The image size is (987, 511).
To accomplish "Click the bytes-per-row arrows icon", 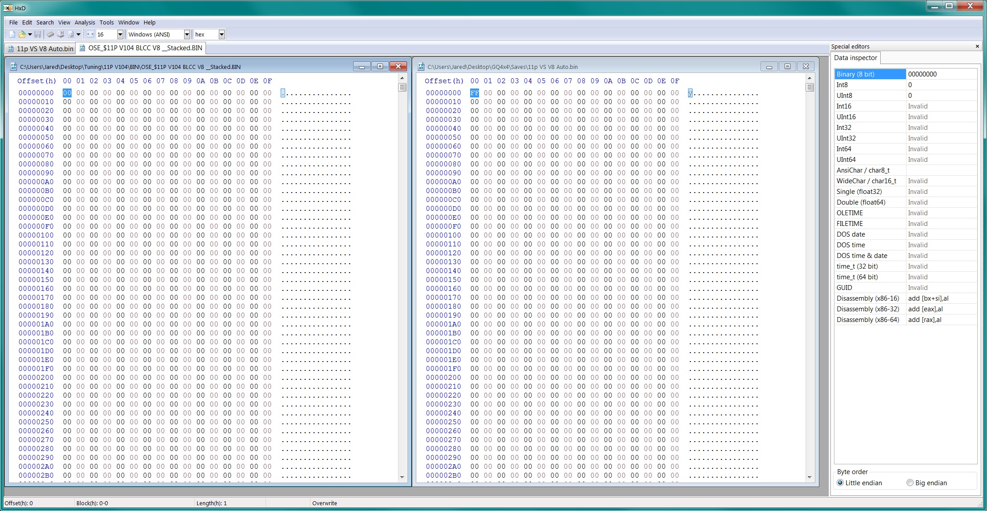I will [x=90, y=34].
